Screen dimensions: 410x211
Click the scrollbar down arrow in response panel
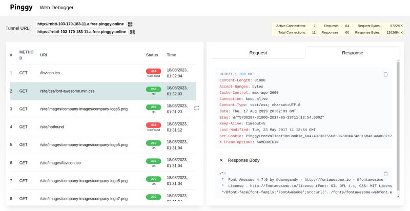click(x=398, y=196)
